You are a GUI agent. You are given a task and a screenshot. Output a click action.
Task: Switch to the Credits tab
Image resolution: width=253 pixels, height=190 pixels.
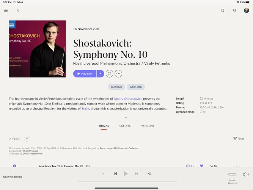click(125, 126)
